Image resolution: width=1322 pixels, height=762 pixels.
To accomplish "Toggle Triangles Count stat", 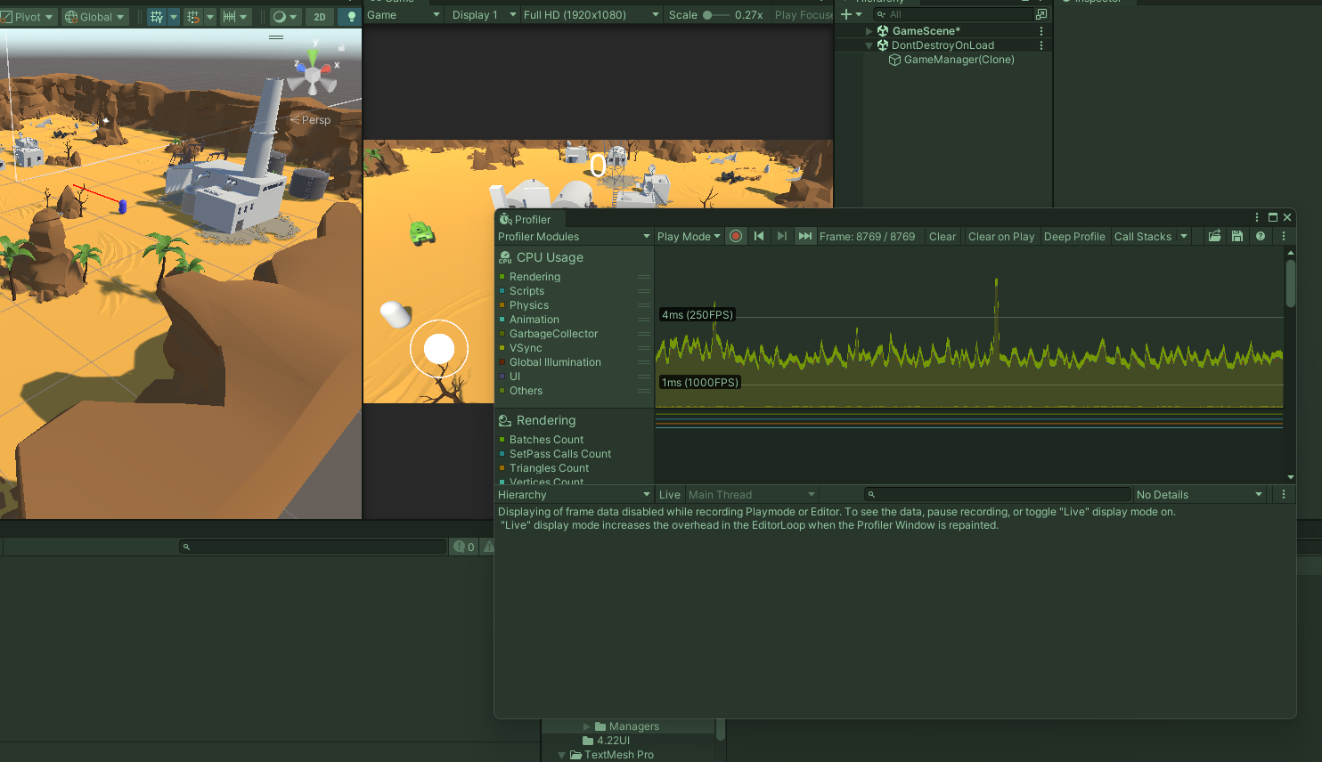I will pyautogui.click(x=549, y=468).
